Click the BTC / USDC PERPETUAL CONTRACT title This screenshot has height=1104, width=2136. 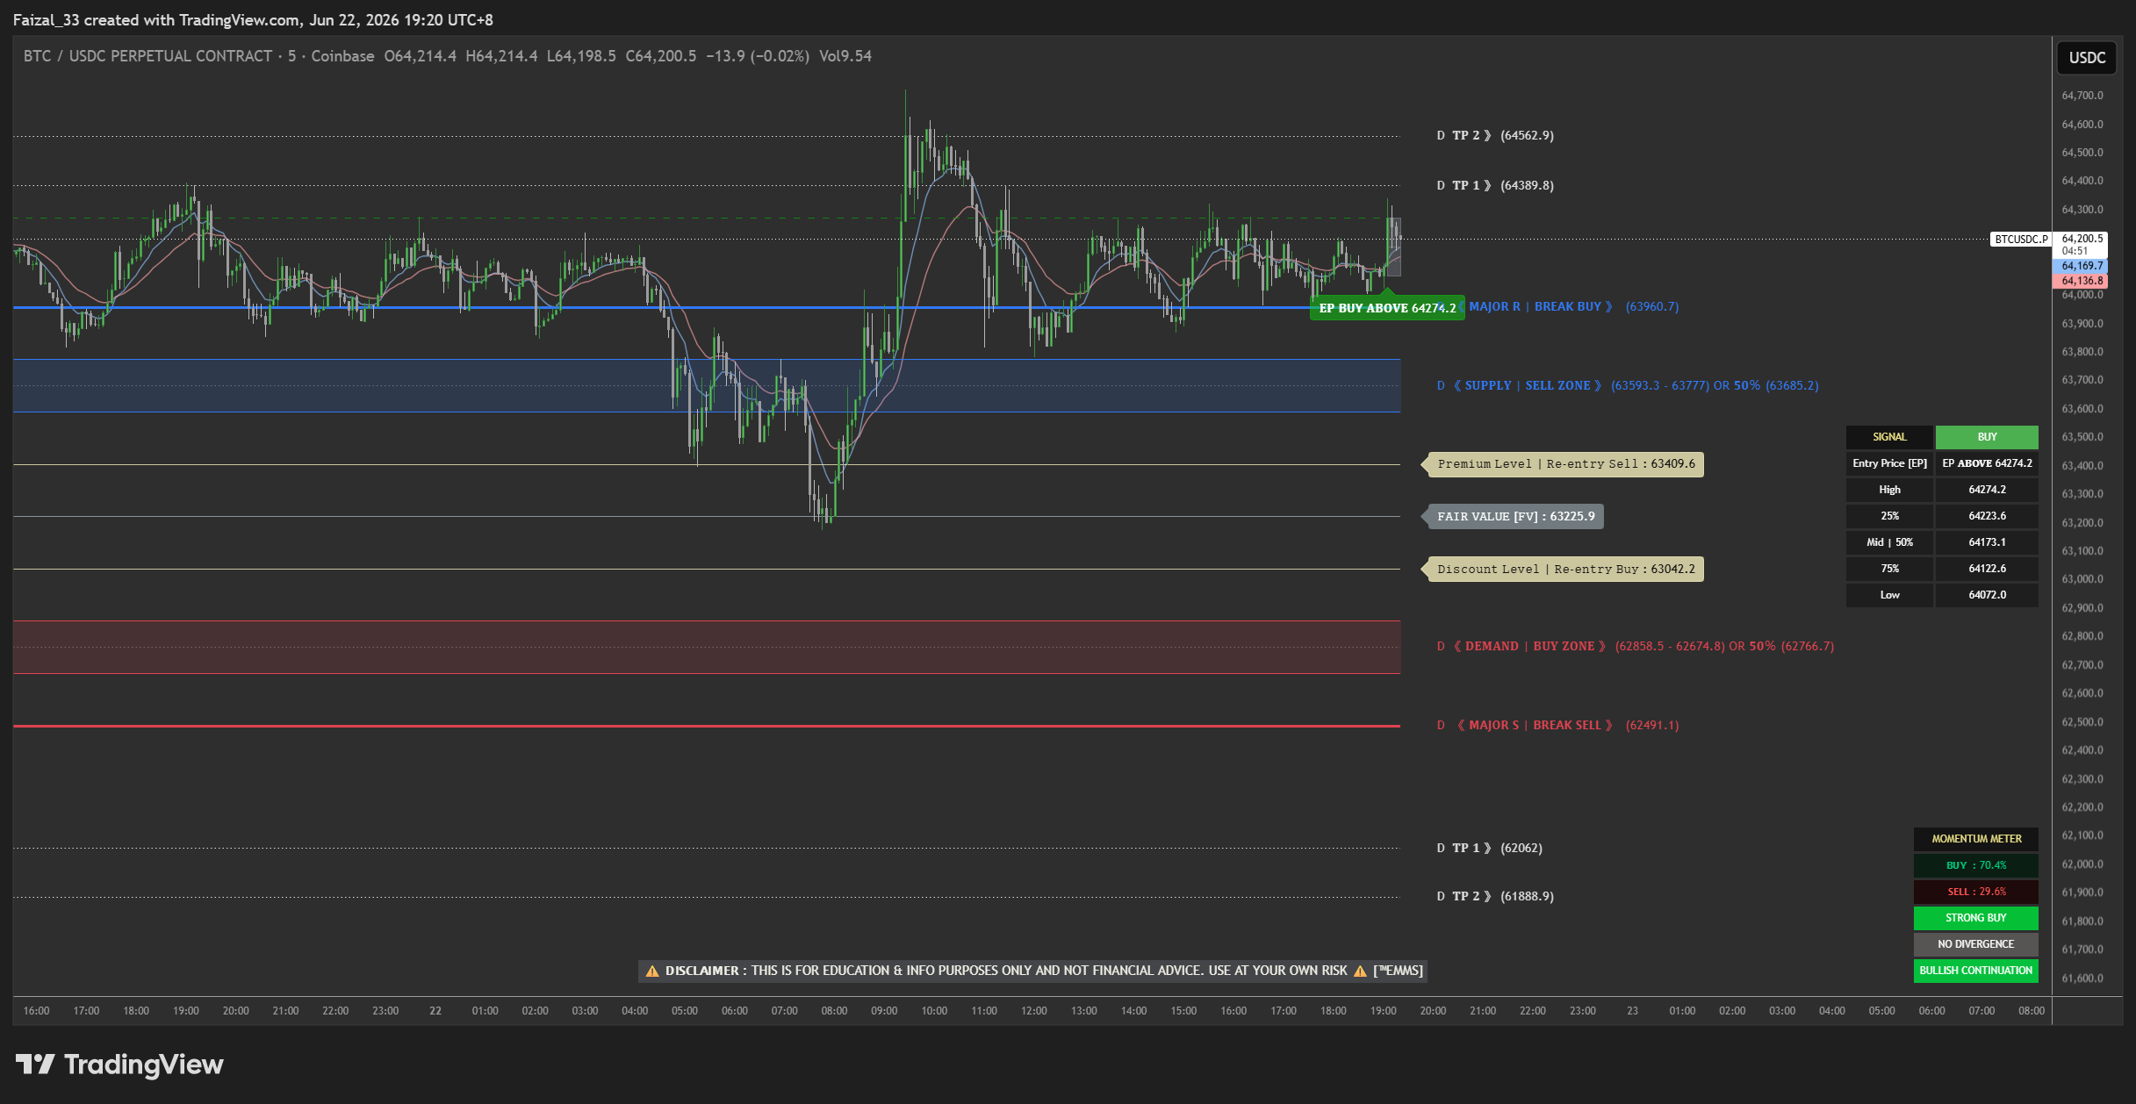(147, 56)
